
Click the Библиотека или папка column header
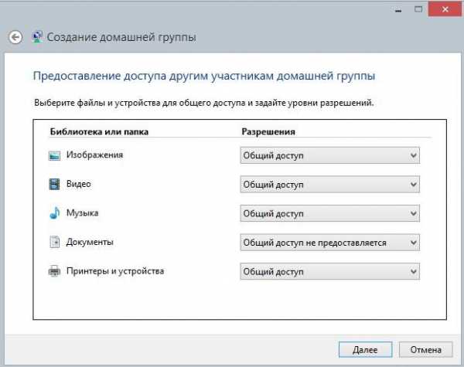pos(99,131)
